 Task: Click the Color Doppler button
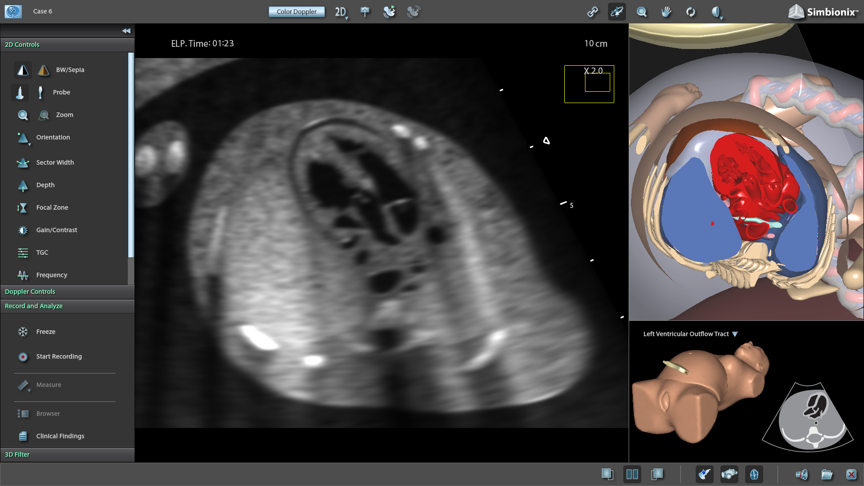(297, 12)
